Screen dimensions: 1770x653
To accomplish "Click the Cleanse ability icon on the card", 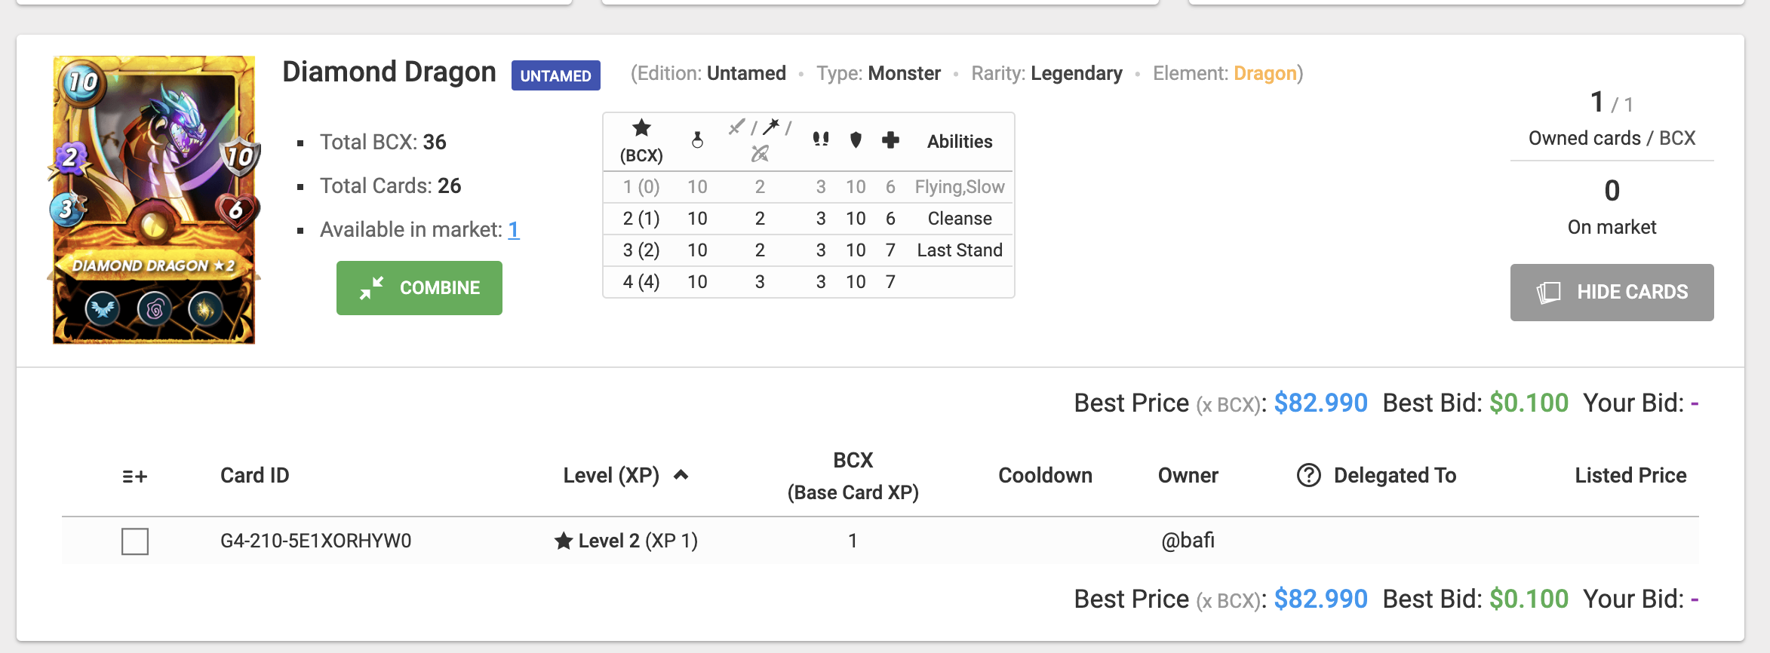I will 205,308.
